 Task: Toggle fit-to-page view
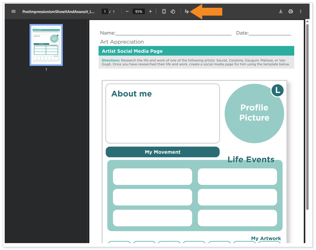(164, 11)
